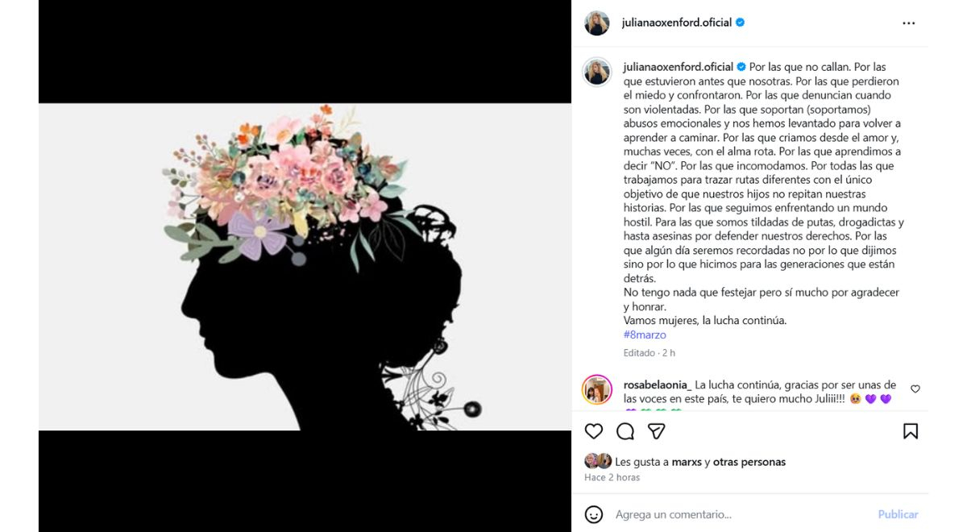Screen dimensions: 967x532
Task: Open rosabelaonia_ profile picture with story ring
Action: (x=597, y=390)
